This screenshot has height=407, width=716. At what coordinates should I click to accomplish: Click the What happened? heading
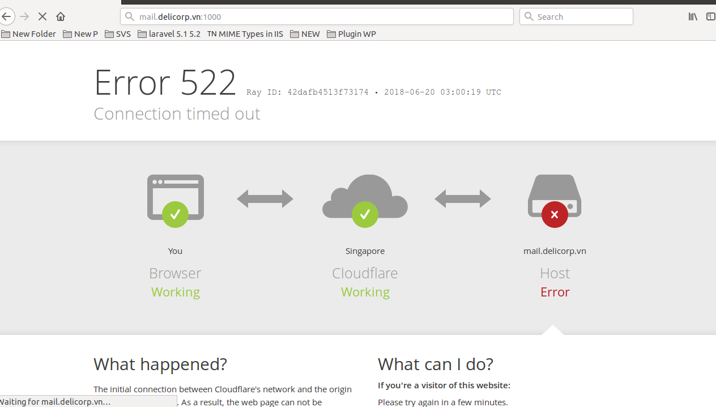[160, 364]
